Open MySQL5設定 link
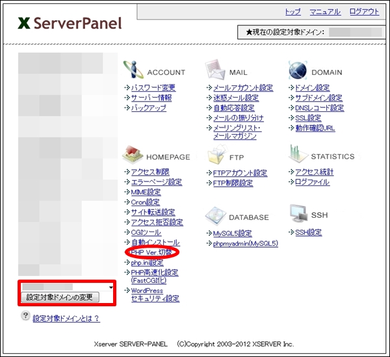The image size is (390, 357). tap(232, 233)
